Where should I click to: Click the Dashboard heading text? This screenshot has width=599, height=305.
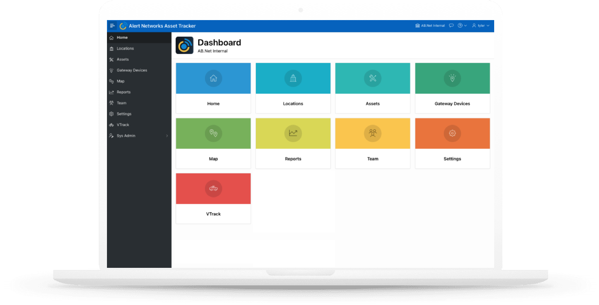[219, 43]
